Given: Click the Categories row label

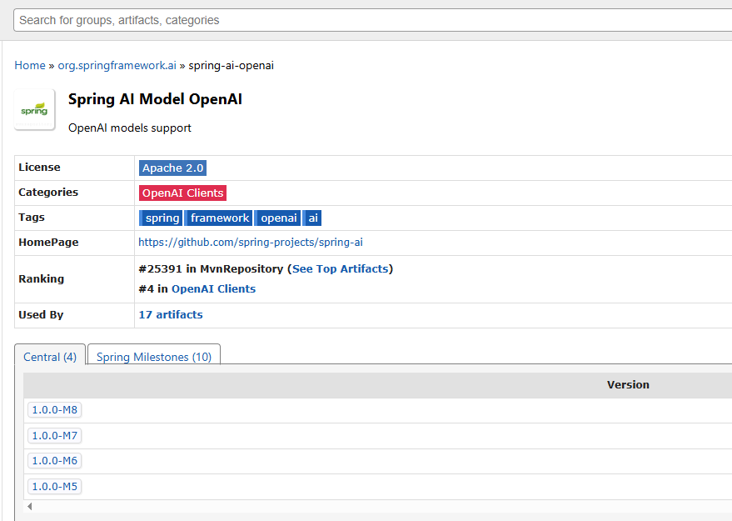Looking at the screenshot, I should (48, 192).
